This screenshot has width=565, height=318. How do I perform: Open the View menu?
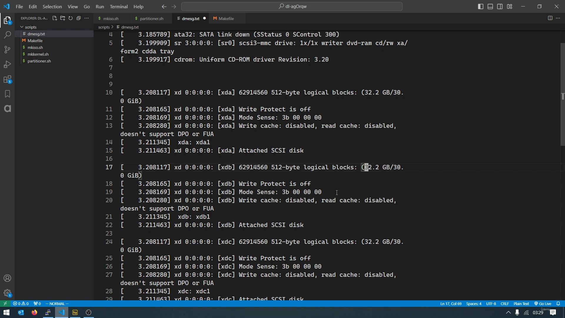(73, 6)
